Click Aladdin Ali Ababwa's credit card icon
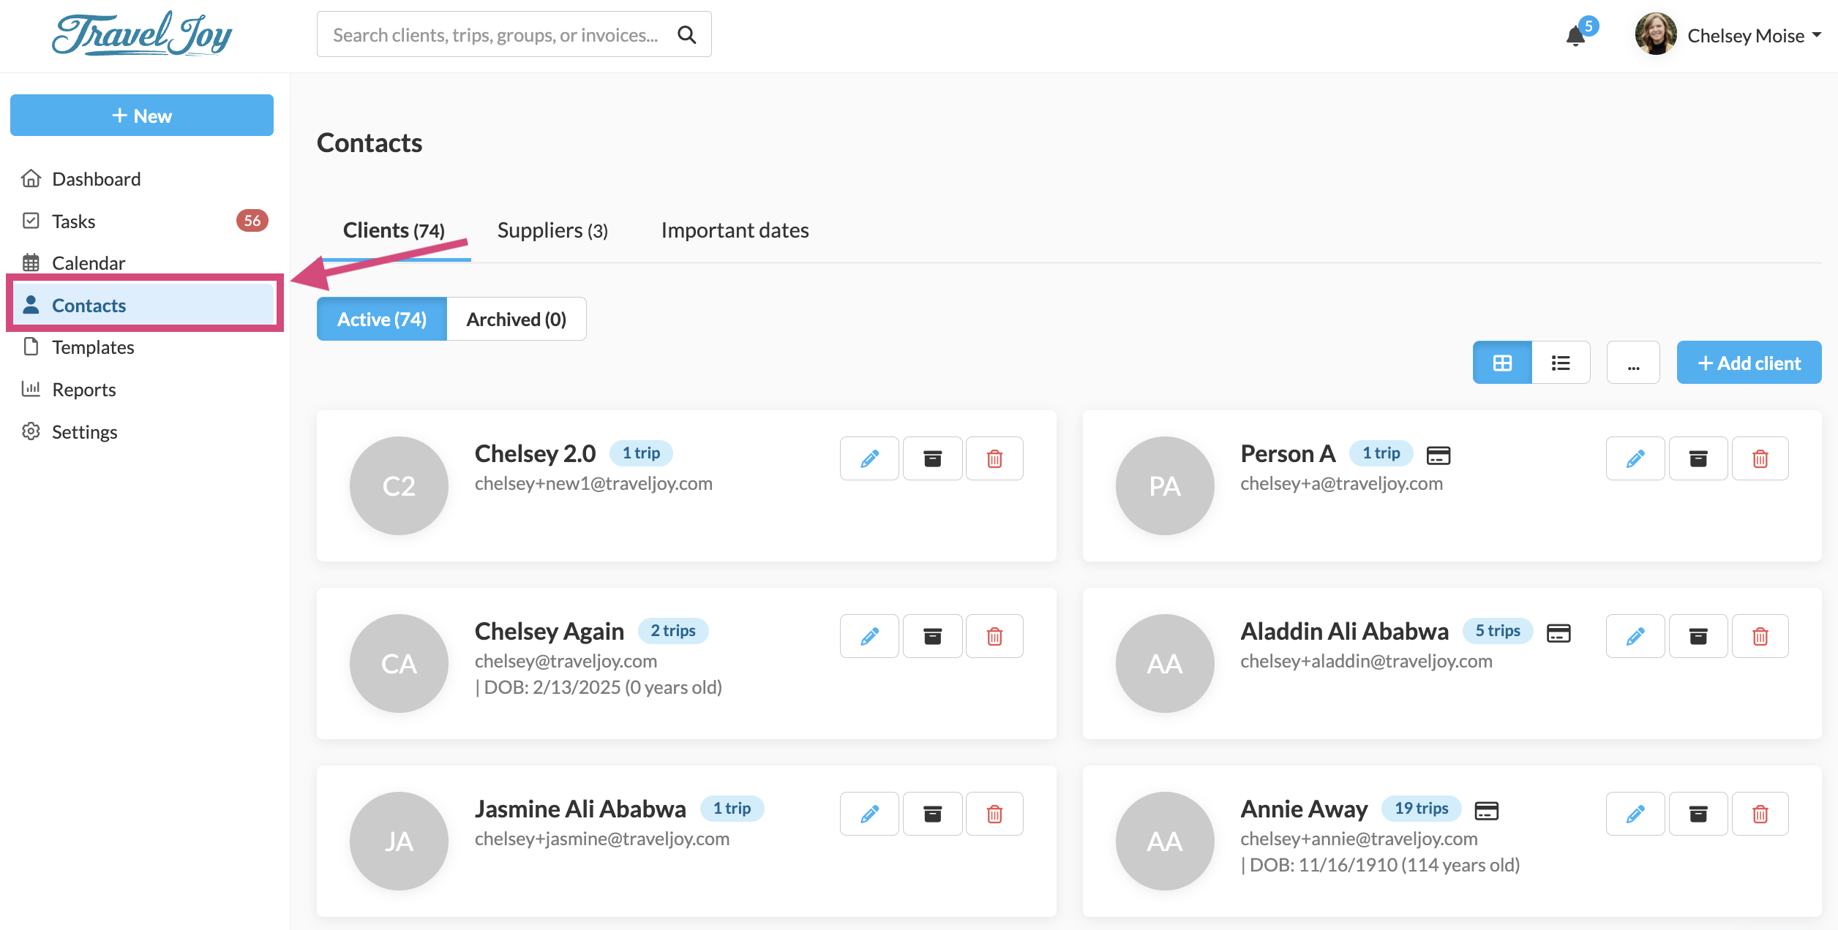This screenshot has height=930, width=1838. tap(1558, 632)
